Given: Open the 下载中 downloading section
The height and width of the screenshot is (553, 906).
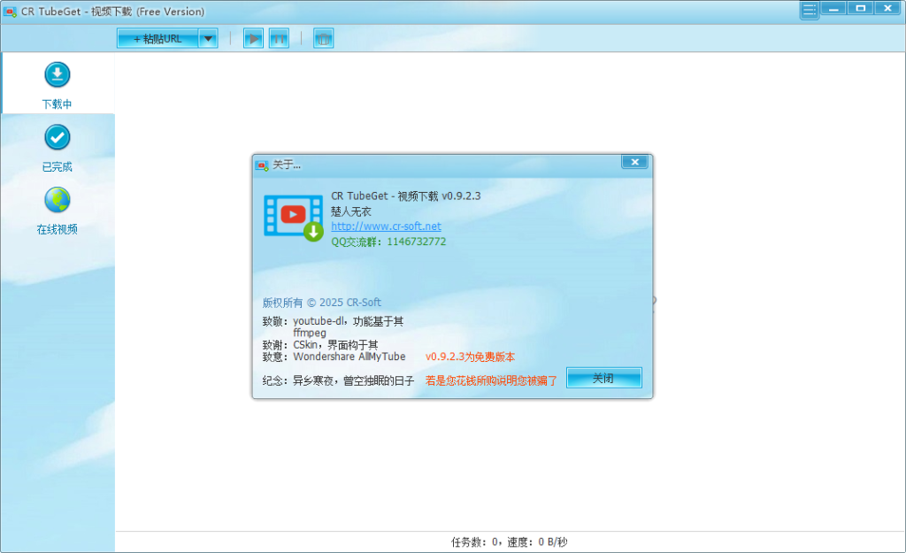Looking at the screenshot, I should tap(58, 85).
